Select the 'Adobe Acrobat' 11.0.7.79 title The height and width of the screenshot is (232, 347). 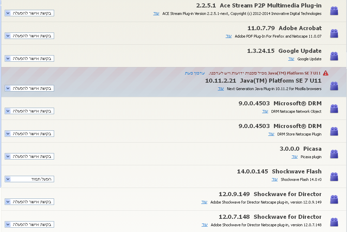(x=300, y=28)
